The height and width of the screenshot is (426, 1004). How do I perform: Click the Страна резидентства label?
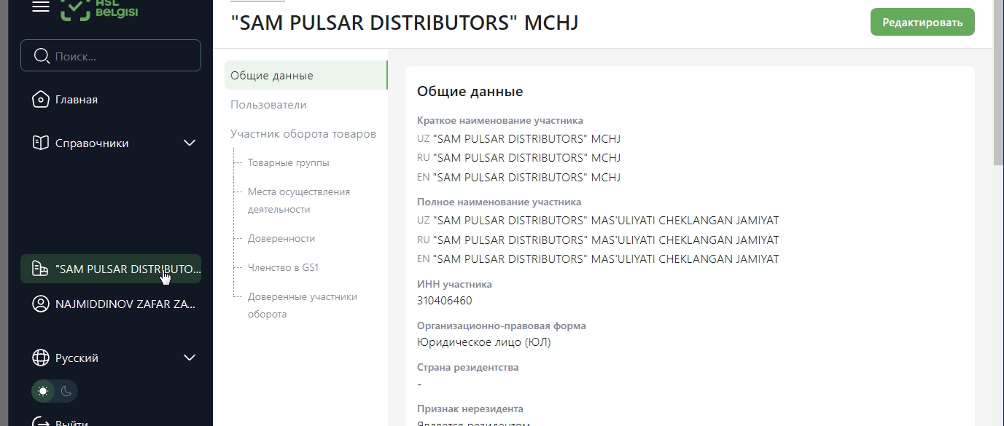[x=468, y=367]
